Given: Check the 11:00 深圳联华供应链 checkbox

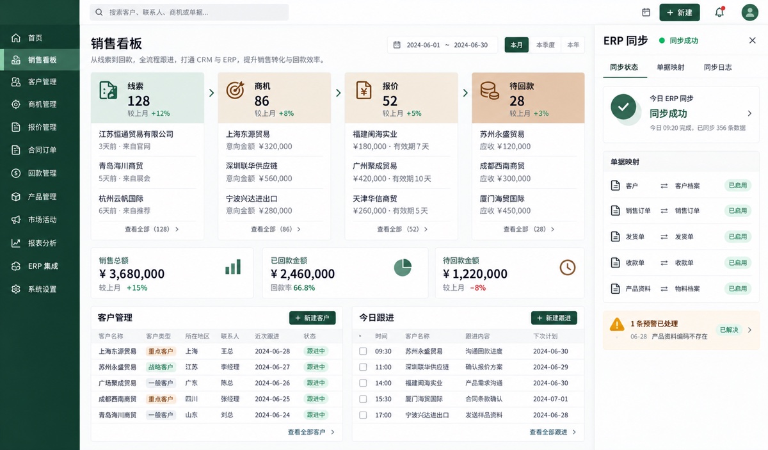Looking at the screenshot, I should pos(363,367).
